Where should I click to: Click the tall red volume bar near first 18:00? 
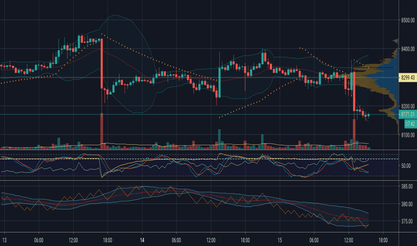tap(102, 131)
